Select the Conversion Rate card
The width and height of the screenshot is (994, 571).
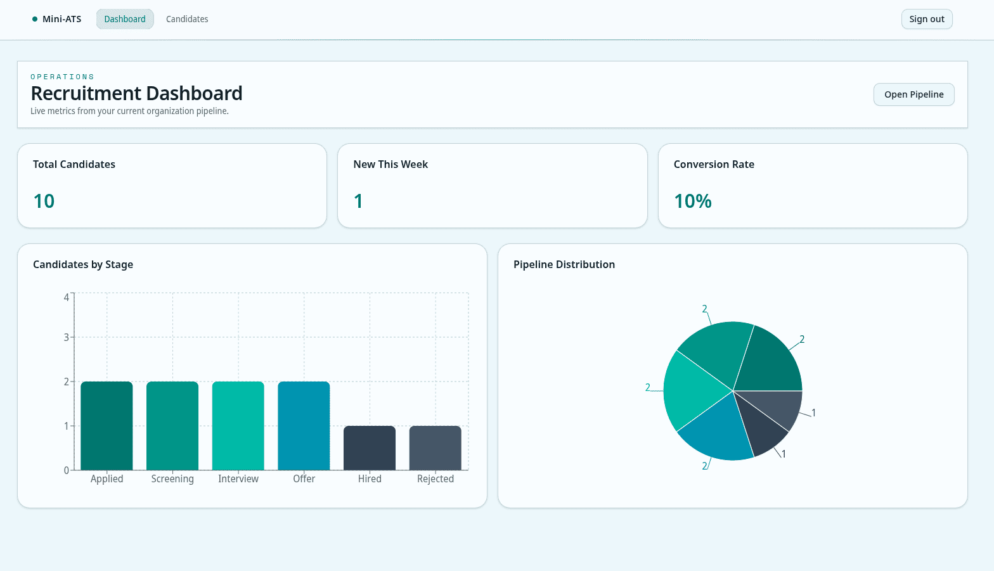[x=812, y=185]
